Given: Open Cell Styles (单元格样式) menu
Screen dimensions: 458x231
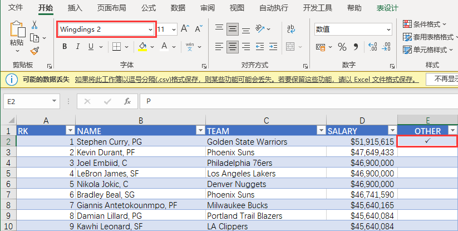Looking at the screenshot, I should [x=427, y=50].
